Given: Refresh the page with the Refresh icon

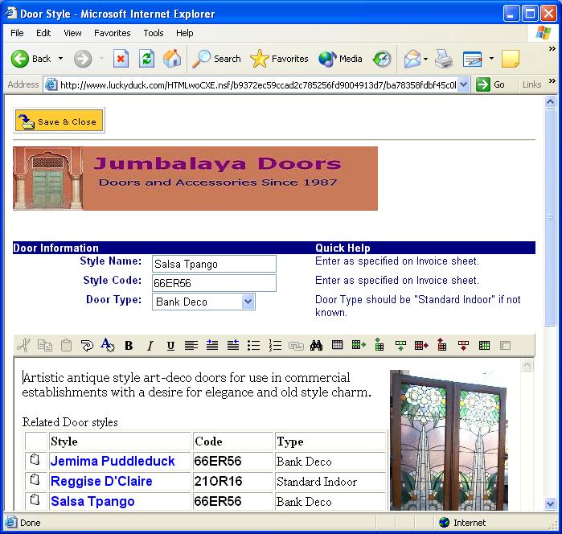Looking at the screenshot, I should [146, 59].
